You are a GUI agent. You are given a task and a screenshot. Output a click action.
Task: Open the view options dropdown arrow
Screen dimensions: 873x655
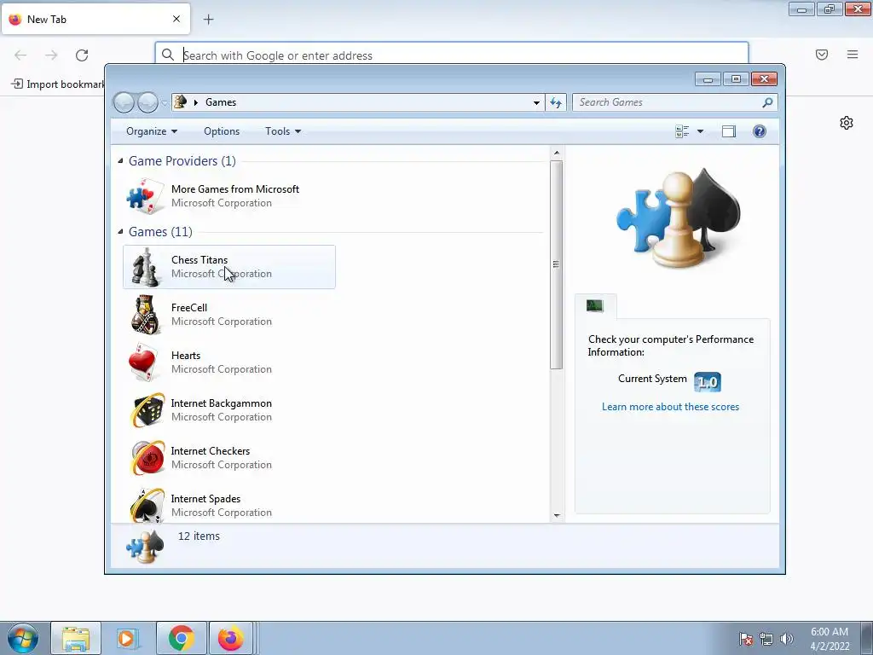[x=701, y=131]
